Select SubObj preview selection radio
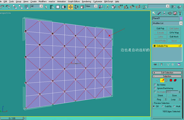This screenshot has width=184, height=120. click(x=163, y=106)
